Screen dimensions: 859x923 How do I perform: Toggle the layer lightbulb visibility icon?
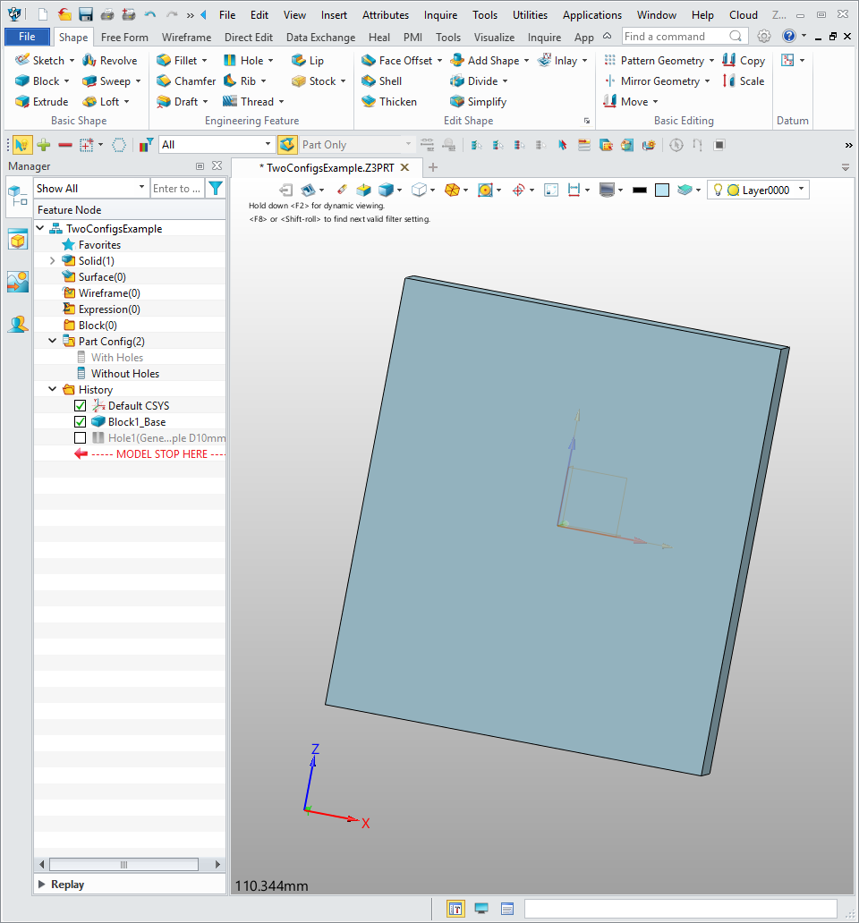(x=718, y=190)
